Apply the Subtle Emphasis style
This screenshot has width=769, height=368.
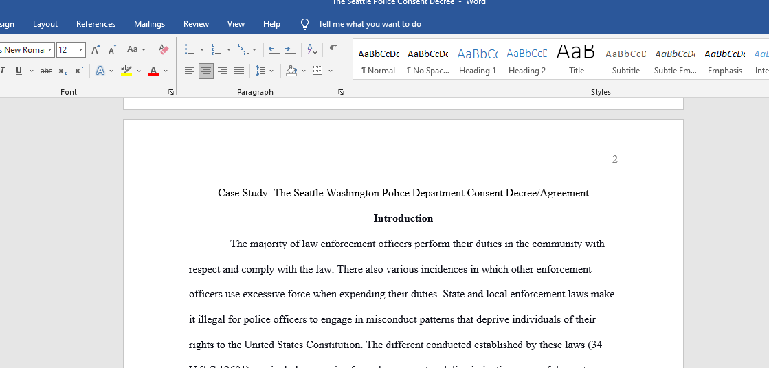[x=676, y=59]
